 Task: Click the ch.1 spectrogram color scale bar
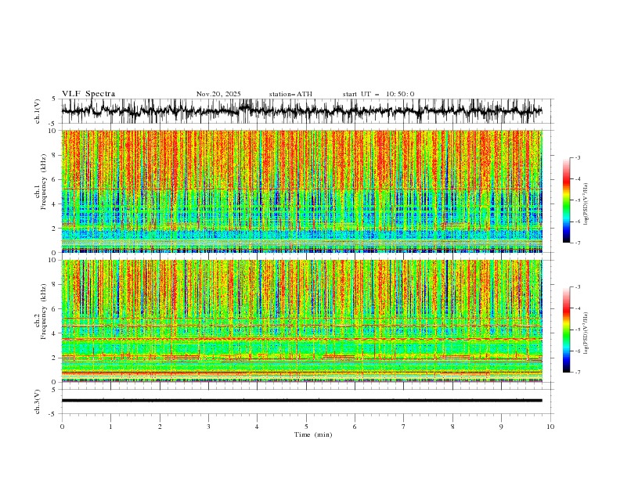[x=567, y=200]
